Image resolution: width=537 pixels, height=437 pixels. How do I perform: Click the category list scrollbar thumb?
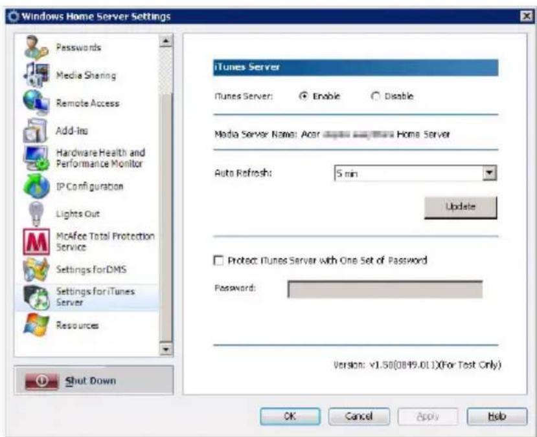[x=166, y=217]
